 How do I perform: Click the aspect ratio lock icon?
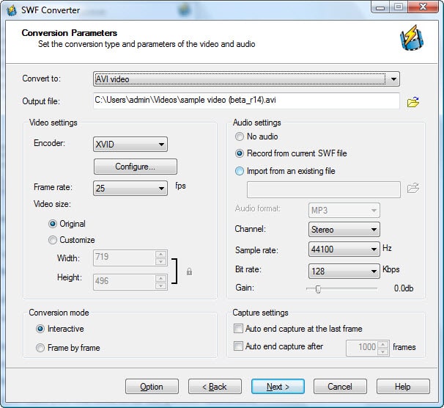[x=189, y=272]
